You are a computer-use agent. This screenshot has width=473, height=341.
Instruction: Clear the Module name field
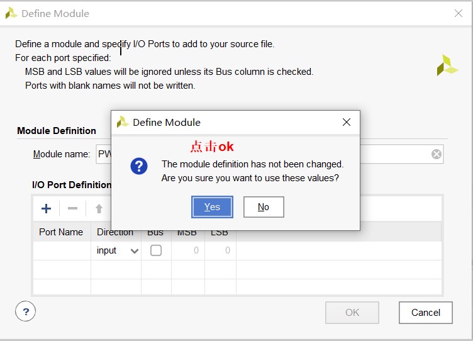point(437,154)
